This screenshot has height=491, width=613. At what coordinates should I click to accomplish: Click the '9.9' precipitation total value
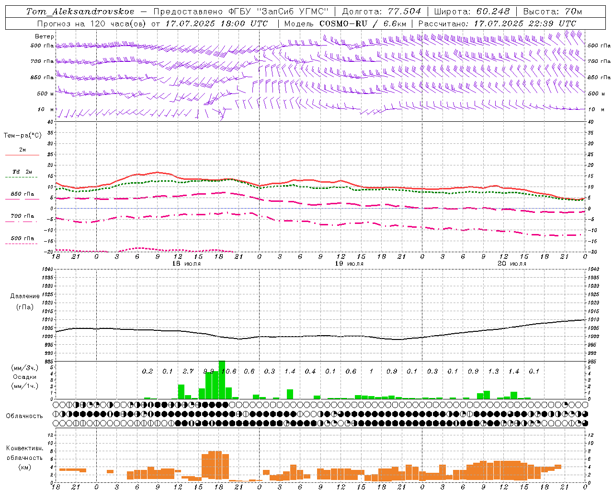point(209,371)
